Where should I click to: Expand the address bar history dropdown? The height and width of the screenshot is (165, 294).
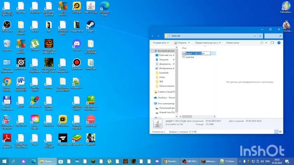pos(254,36)
